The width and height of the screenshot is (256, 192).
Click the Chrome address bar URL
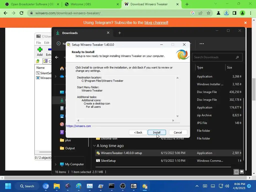(68, 13)
